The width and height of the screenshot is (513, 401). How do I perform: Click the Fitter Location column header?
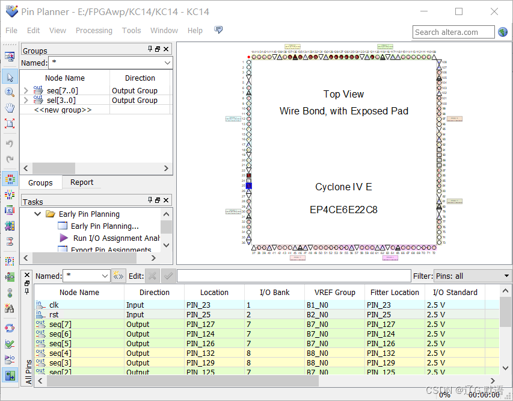click(395, 292)
